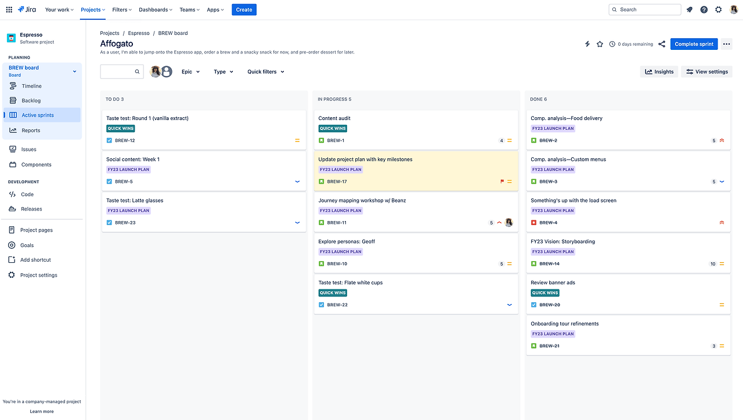Screen dimensions: 743x420
Task: Click the share icon near Complete sprint
Action: point(662,44)
